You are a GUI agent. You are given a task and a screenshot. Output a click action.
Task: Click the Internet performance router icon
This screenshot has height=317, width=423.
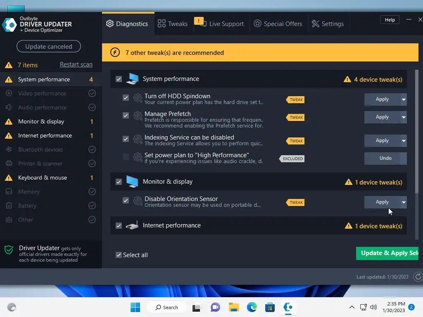pos(132,225)
